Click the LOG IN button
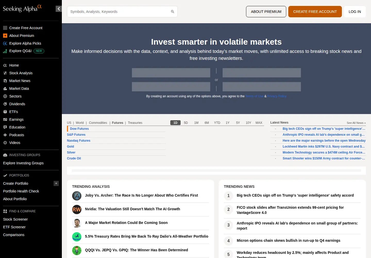The width and height of the screenshot is (371, 258). pos(355,12)
